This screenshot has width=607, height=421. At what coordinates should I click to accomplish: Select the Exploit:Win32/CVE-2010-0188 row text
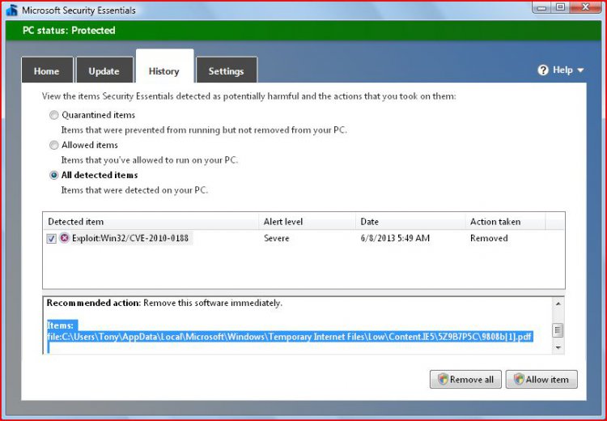(130, 238)
